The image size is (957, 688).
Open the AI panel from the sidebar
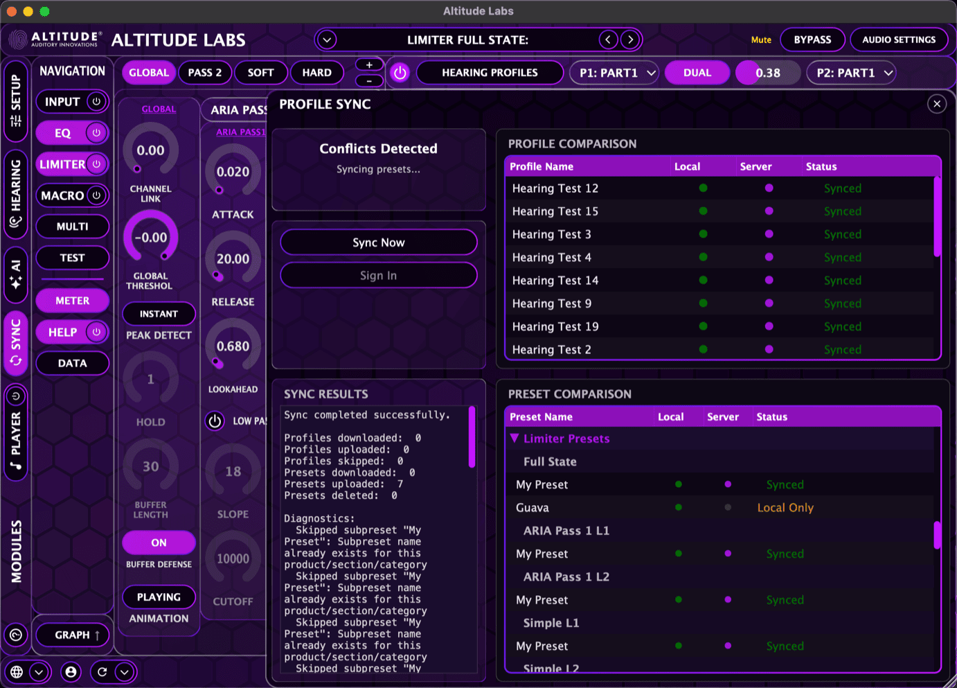click(x=15, y=276)
